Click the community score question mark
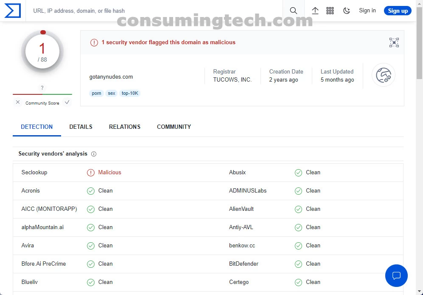 (x=42, y=88)
